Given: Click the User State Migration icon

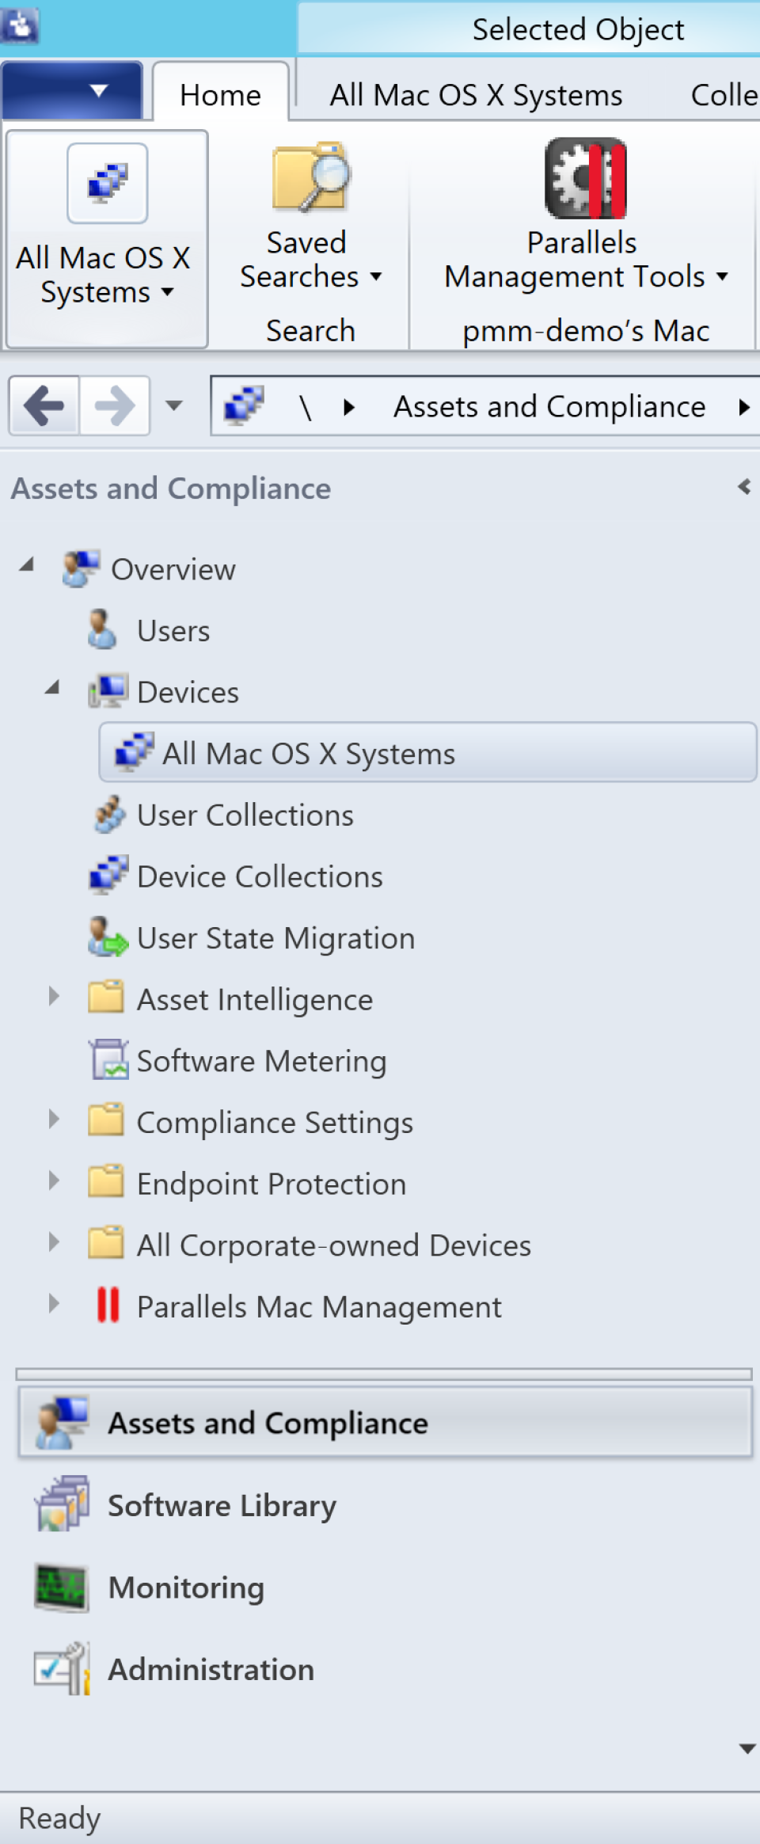Looking at the screenshot, I should [108, 937].
